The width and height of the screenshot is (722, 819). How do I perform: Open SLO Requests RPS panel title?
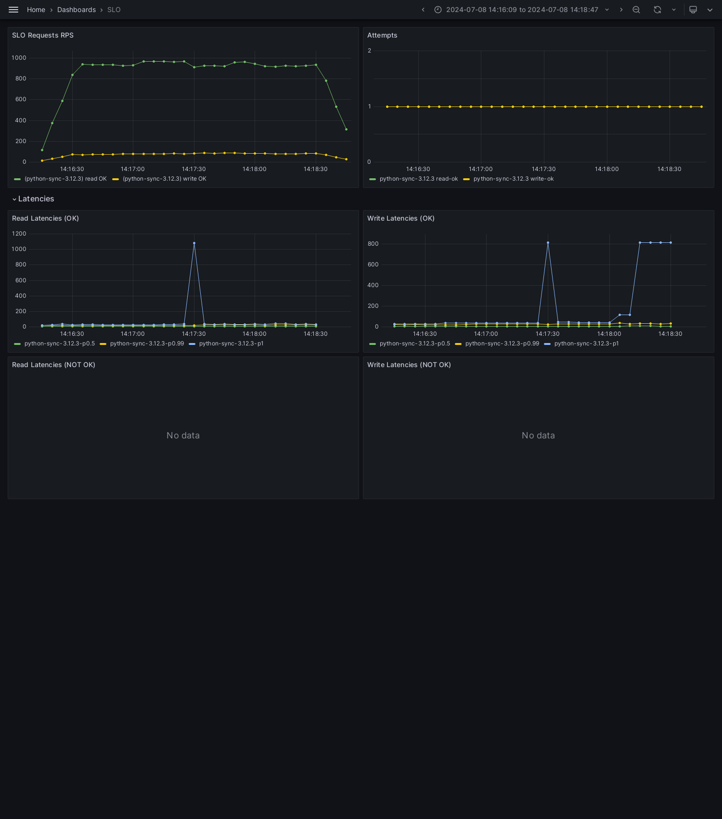click(x=43, y=35)
